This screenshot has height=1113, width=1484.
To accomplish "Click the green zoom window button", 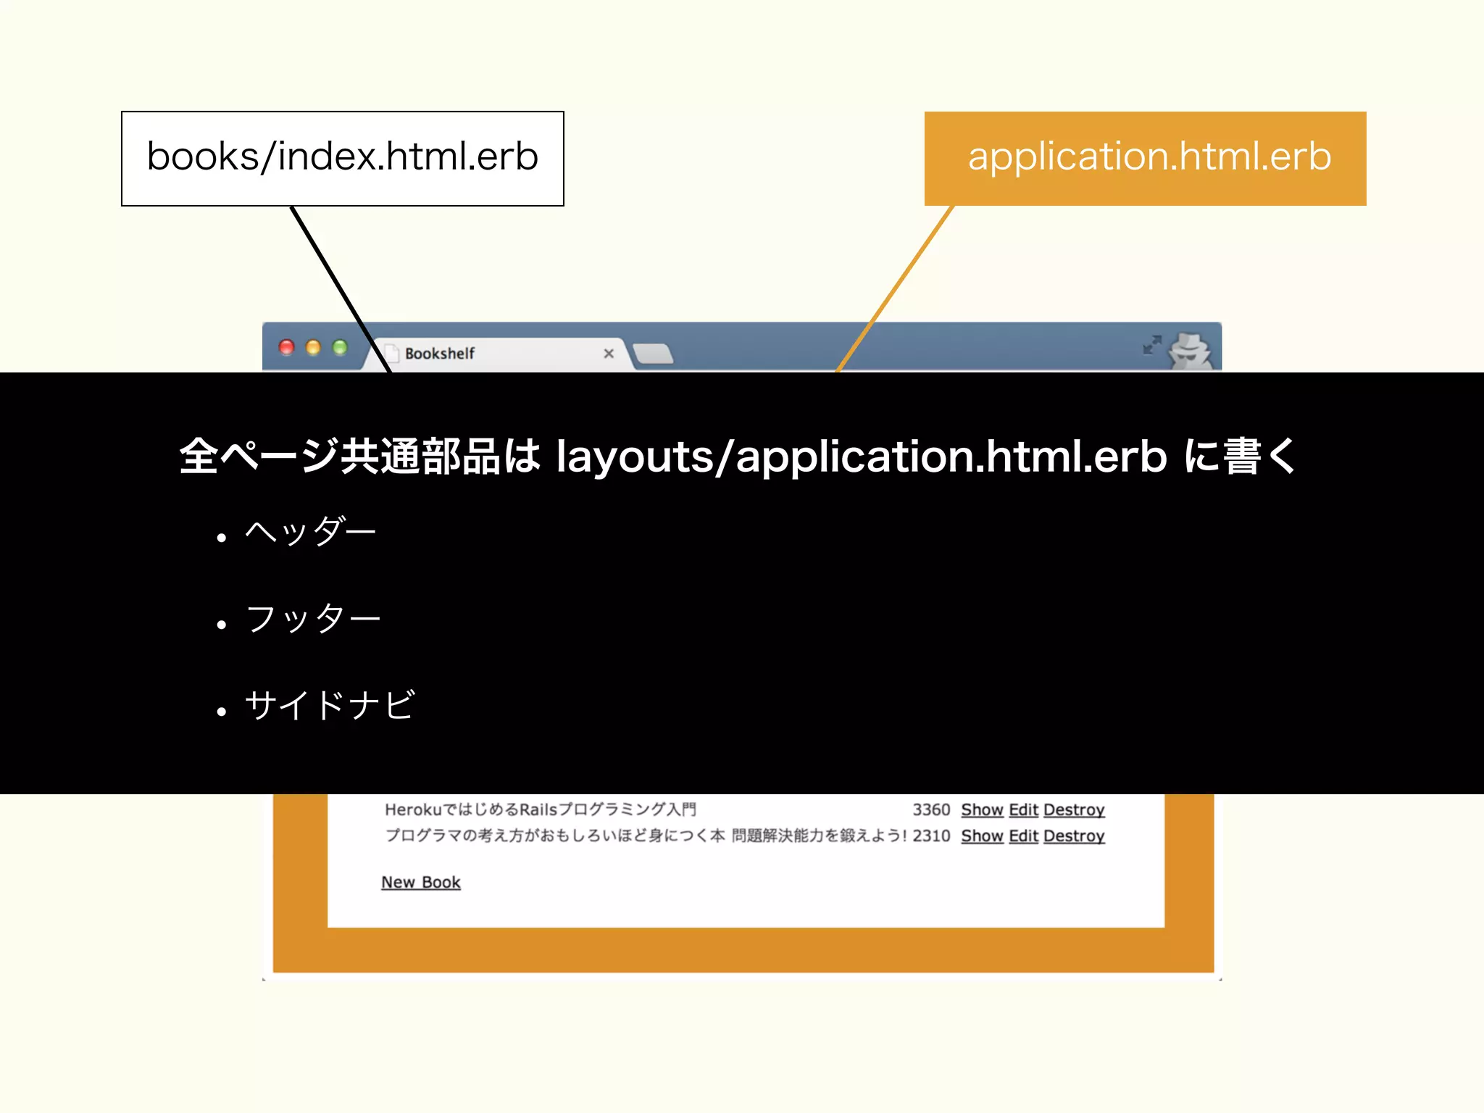I will pos(340,348).
